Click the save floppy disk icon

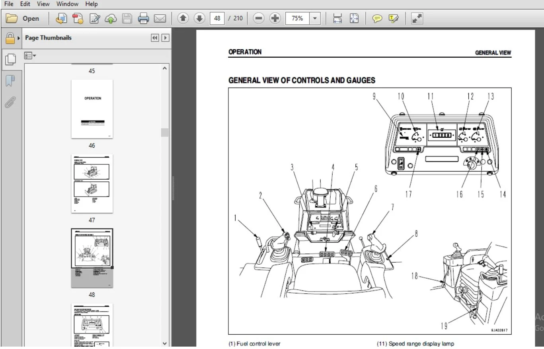tap(127, 18)
